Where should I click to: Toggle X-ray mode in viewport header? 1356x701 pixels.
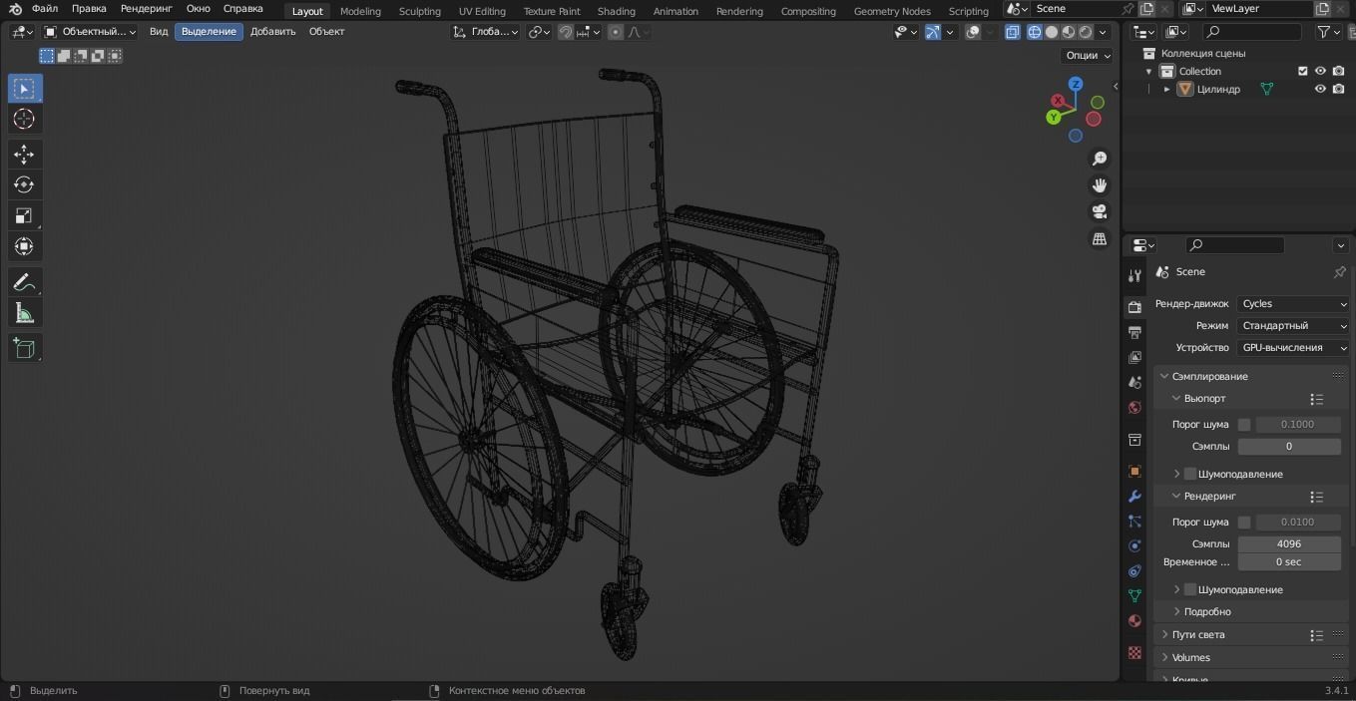point(1013,32)
